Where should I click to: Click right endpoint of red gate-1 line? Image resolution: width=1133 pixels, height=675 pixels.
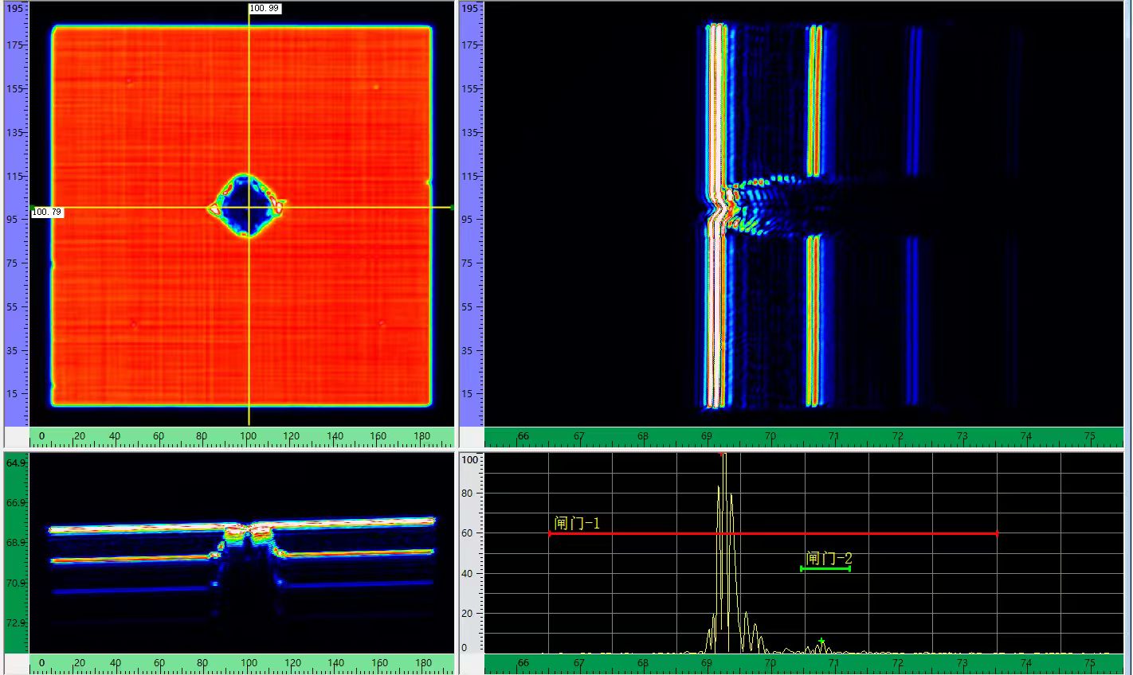coord(997,534)
